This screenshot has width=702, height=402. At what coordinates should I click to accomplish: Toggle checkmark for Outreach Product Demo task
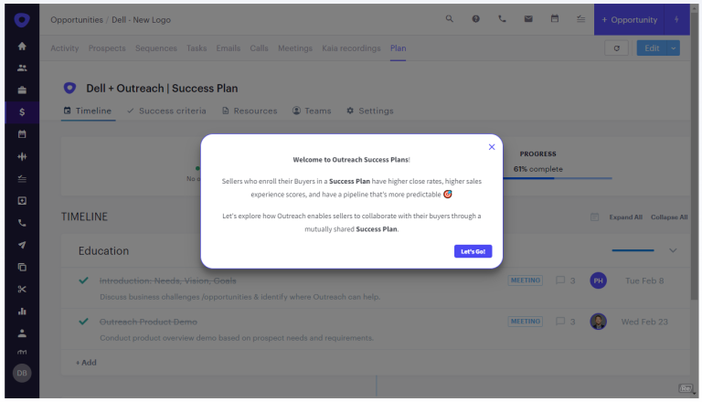click(x=84, y=322)
